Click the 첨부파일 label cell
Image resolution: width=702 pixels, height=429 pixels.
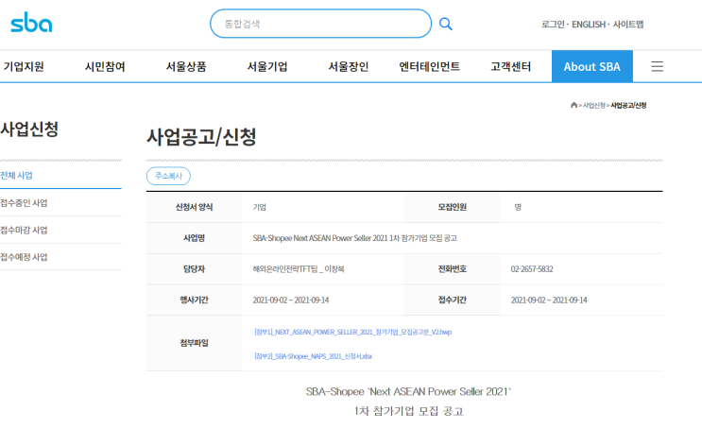coord(194,343)
